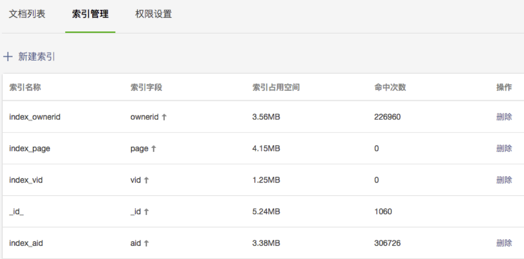This screenshot has height=259, width=524.
Task: Click the 5.24MB size value
Action: click(266, 212)
